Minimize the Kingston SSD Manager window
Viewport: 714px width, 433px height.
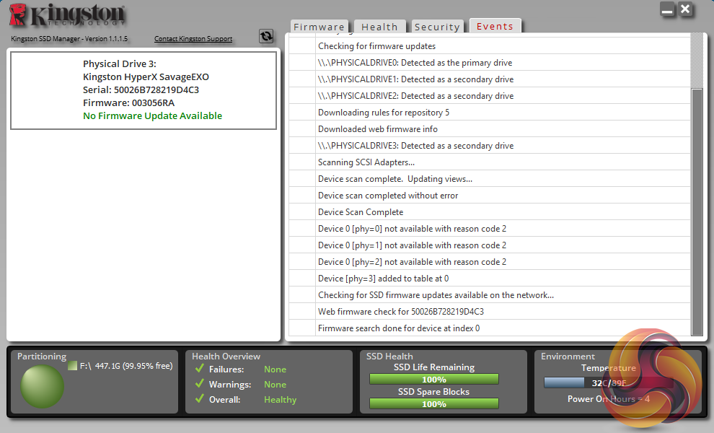click(668, 9)
